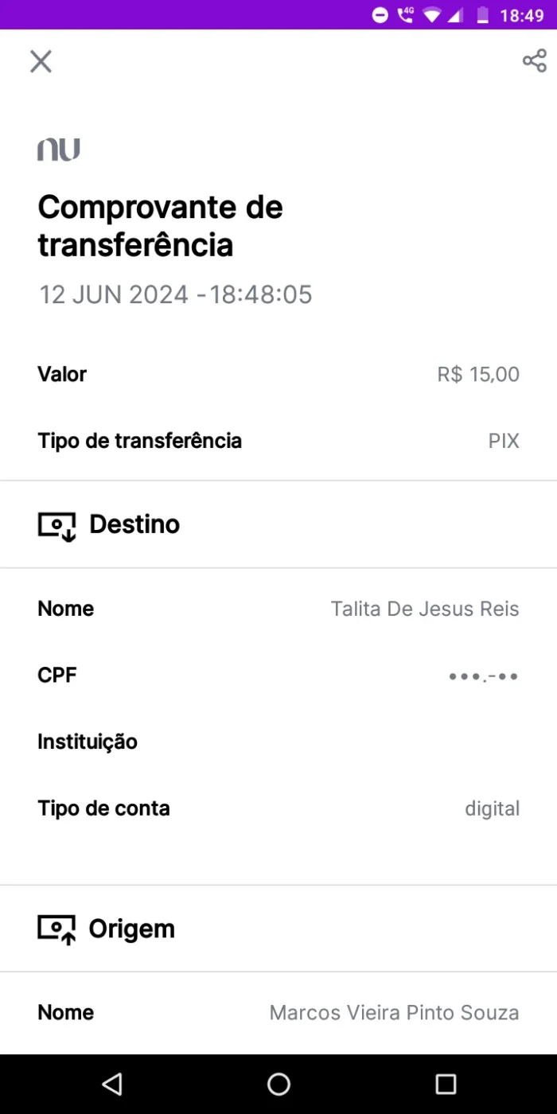557x1114 pixels.
Task: Tap the receipt date and time
Action: coord(176,294)
